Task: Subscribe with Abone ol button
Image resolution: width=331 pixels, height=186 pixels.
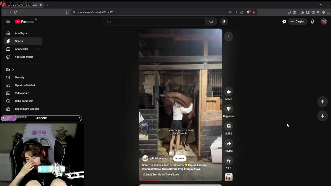Action: 180,158
